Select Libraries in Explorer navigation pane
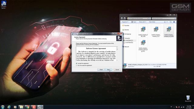 (125, 30)
